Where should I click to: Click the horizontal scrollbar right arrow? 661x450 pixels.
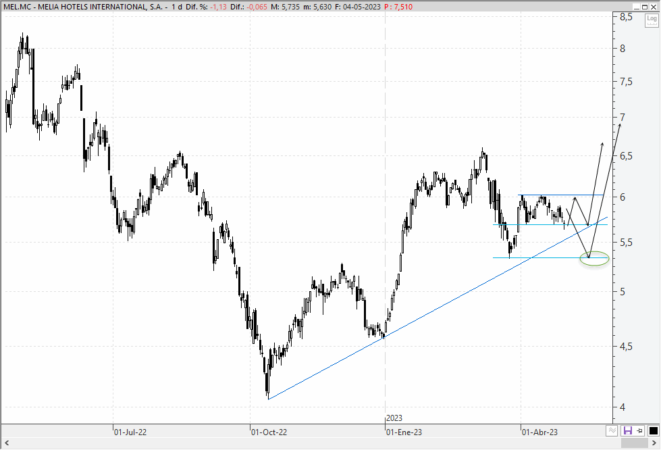(x=654, y=443)
